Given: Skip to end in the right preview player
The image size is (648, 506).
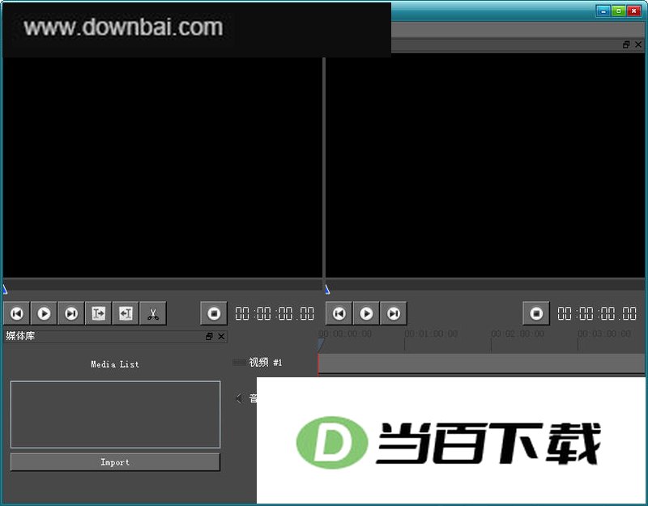Looking at the screenshot, I should (394, 313).
